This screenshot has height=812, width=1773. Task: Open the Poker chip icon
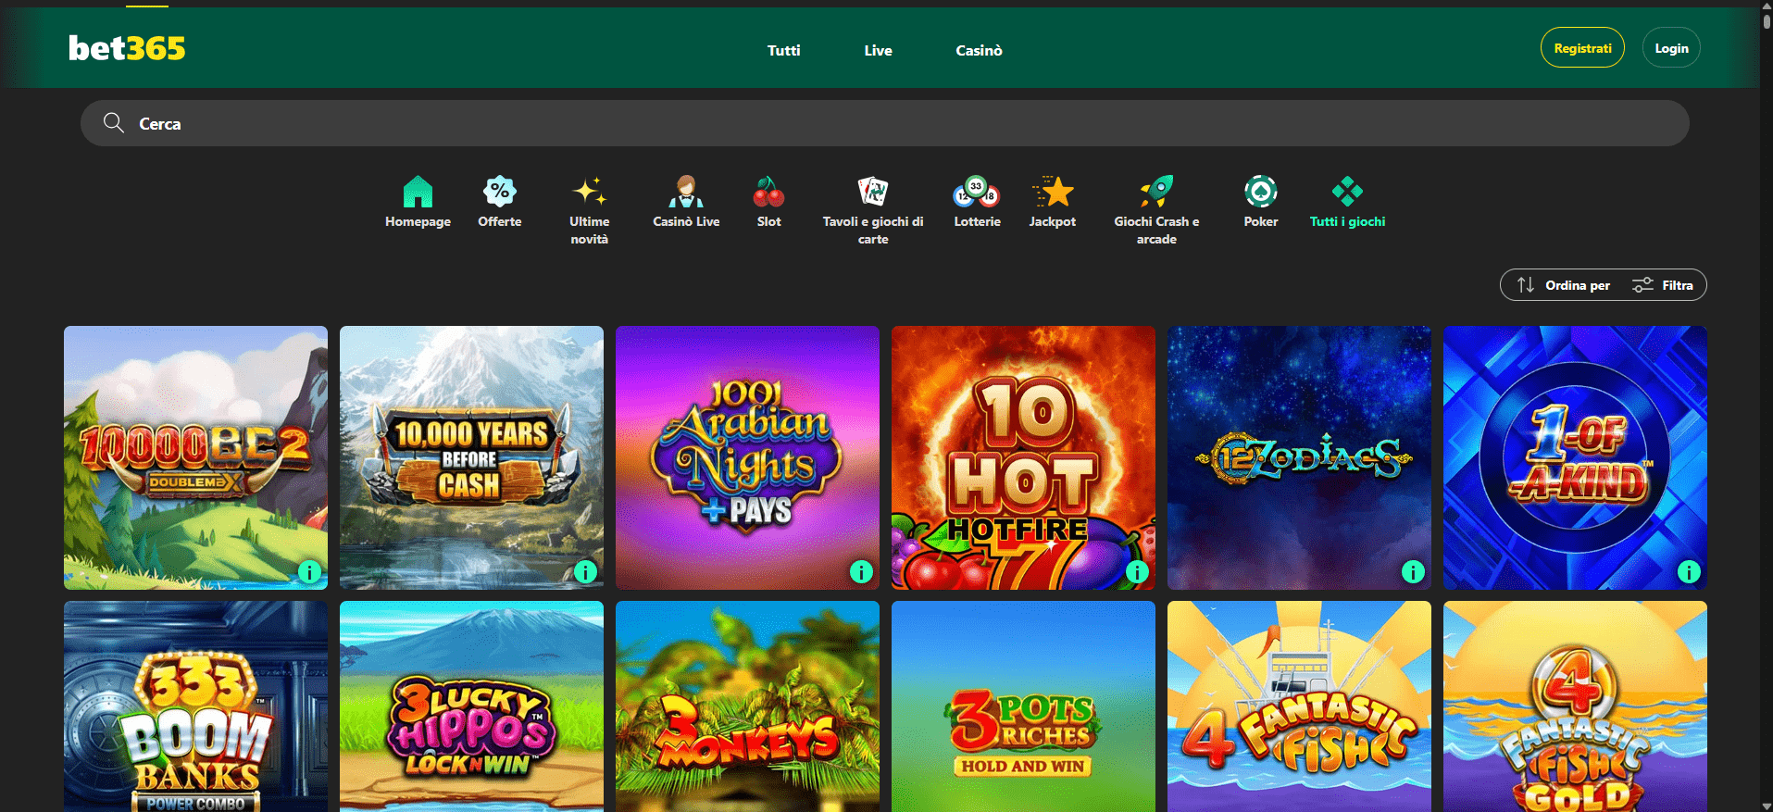[x=1260, y=192]
